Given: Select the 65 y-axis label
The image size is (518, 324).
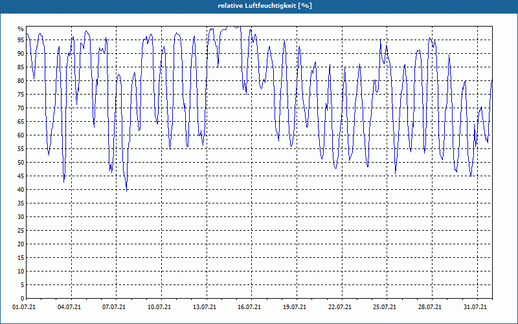Looking at the screenshot, I should tap(21, 122).
